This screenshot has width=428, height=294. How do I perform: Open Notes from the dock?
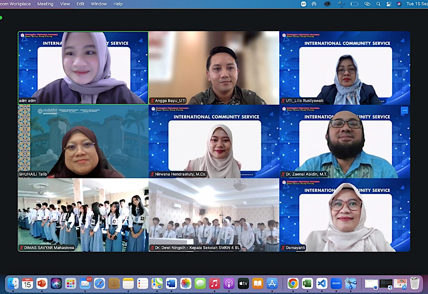(128, 284)
